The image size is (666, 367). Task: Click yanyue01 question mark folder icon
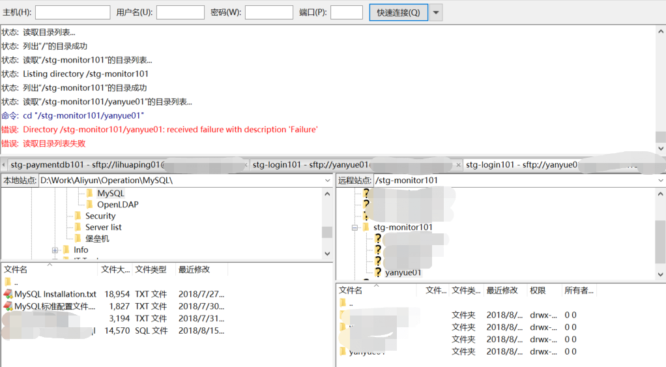[378, 272]
